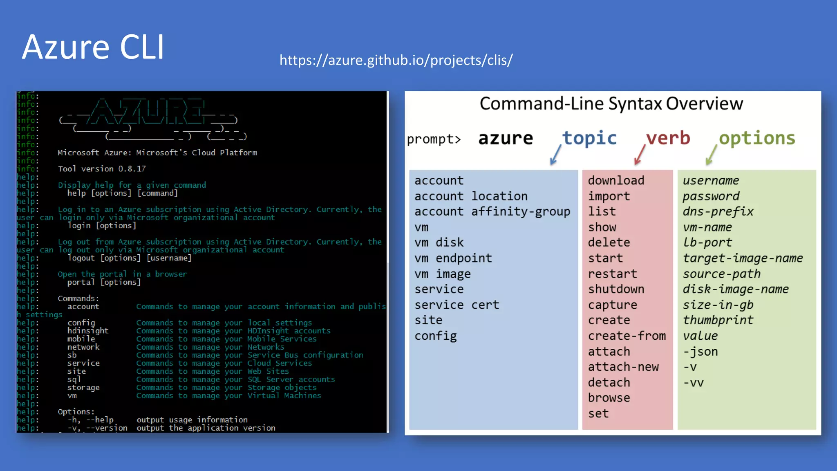
Task: Click the 'capture' verb
Action: 613,305
